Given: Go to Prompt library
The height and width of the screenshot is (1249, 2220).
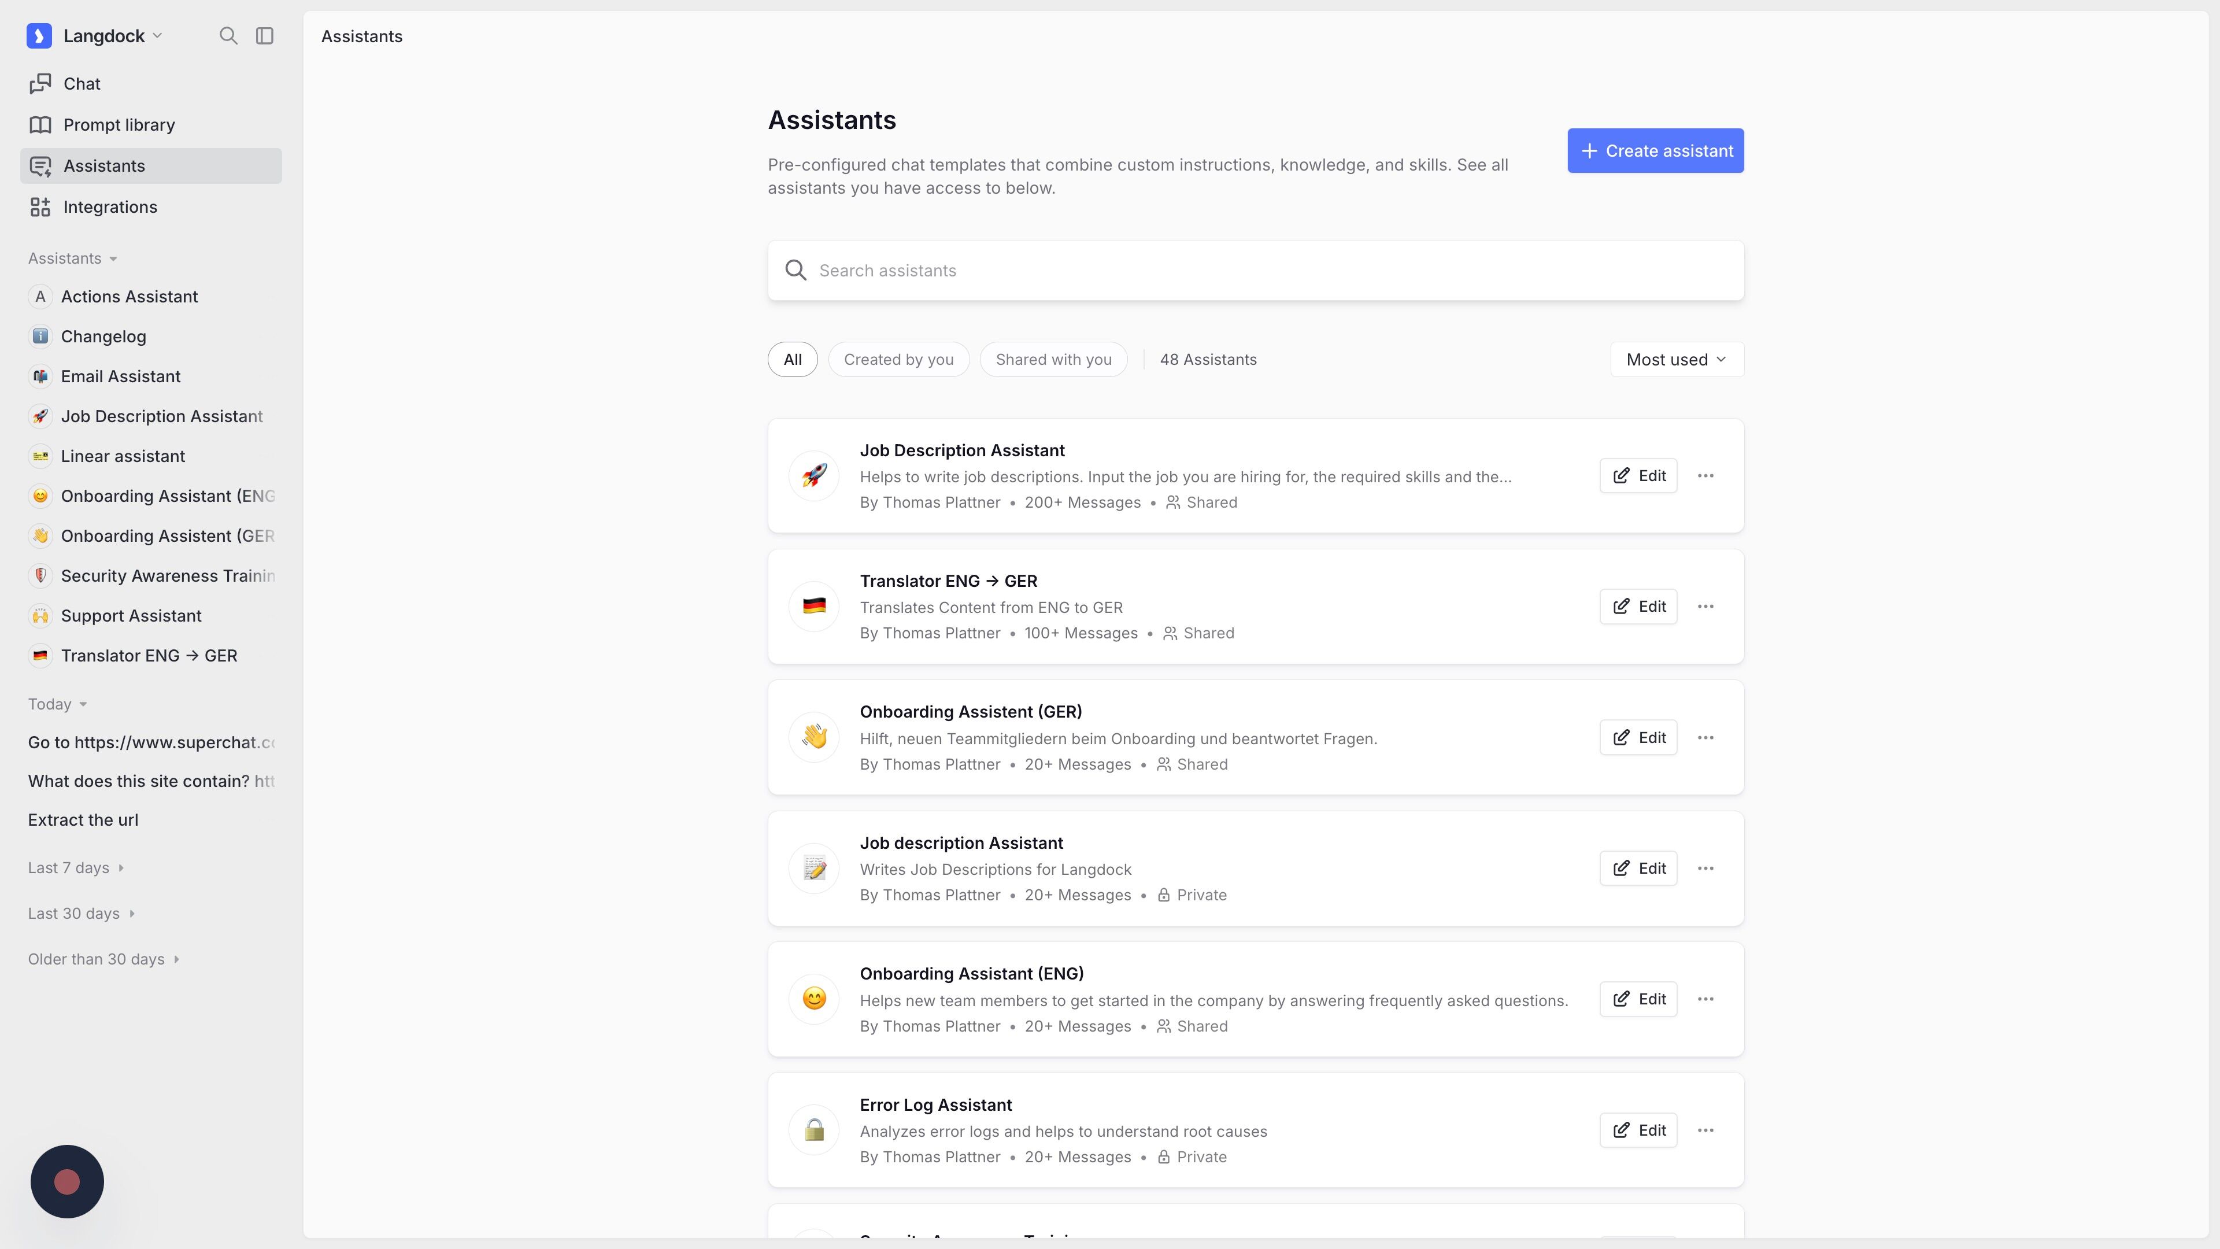Looking at the screenshot, I should [118, 125].
